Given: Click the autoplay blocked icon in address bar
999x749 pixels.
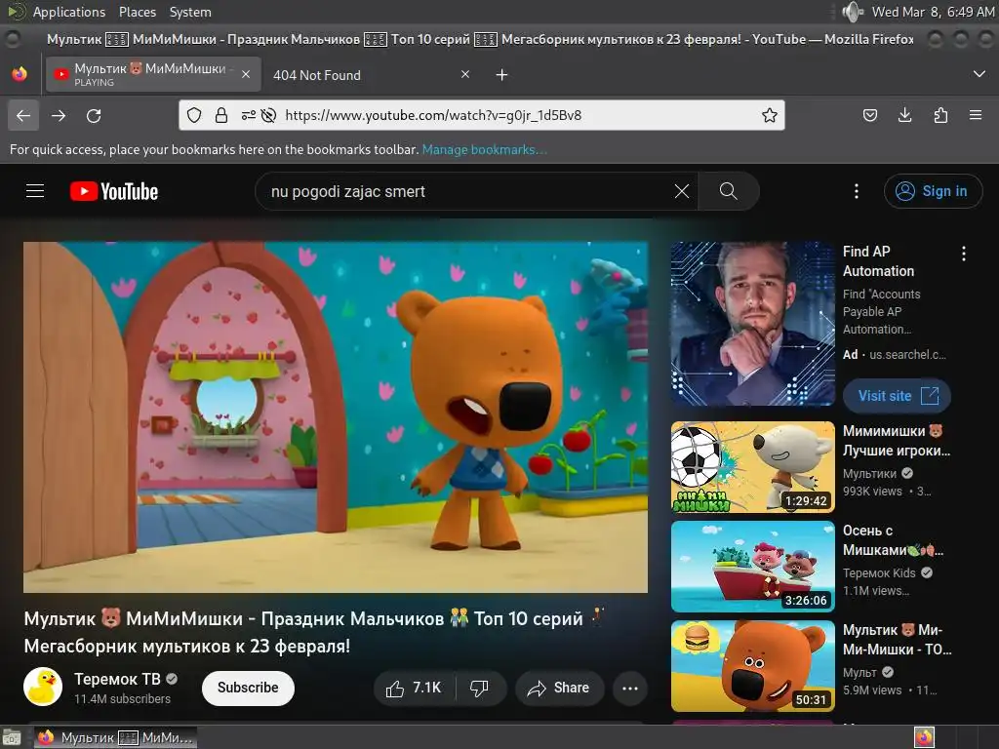Looking at the screenshot, I should click(x=269, y=115).
